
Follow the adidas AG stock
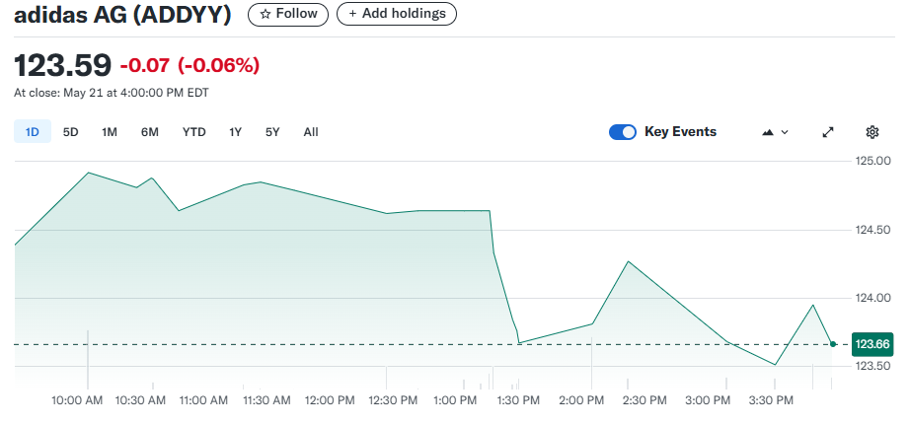(288, 14)
